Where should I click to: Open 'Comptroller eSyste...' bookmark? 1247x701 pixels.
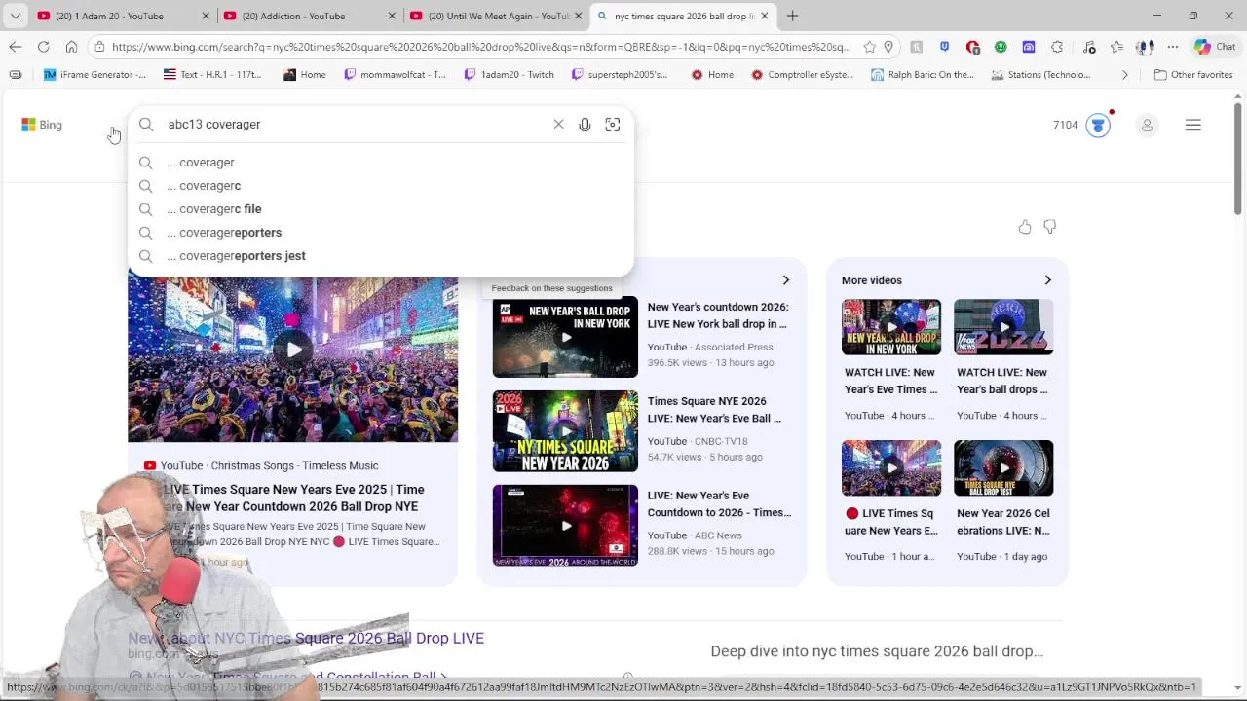click(x=801, y=75)
